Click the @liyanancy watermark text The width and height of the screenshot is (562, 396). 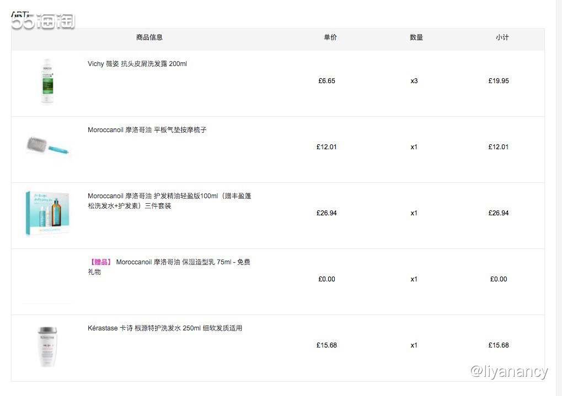click(509, 372)
